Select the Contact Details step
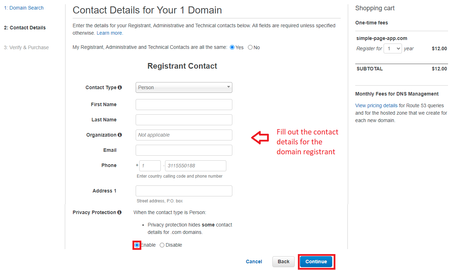This screenshot has width=453, height=270. click(25, 28)
